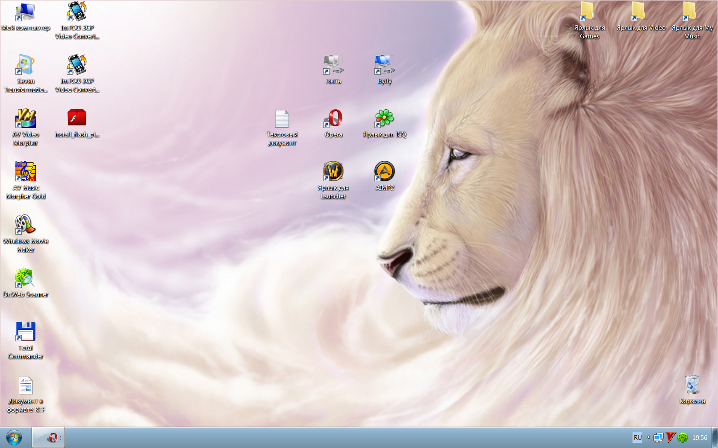Select the Корзина recycle bin icon
This screenshot has width=718, height=448.
point(692,385)
